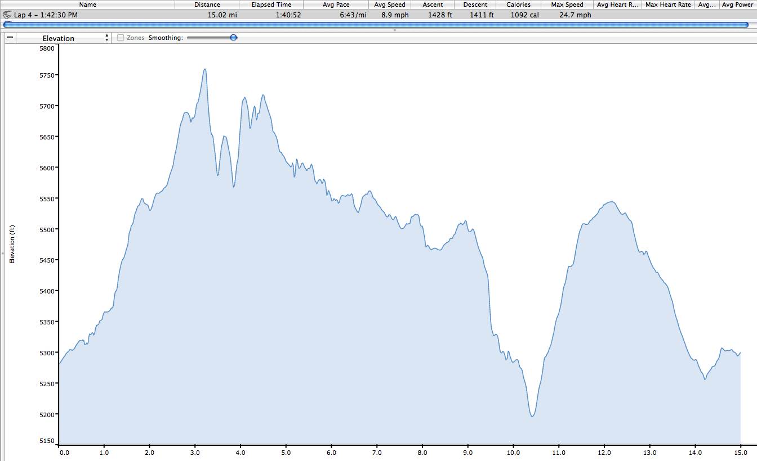Click the Descent column header
The image size is (757, 461).
(x=475, y=4)
